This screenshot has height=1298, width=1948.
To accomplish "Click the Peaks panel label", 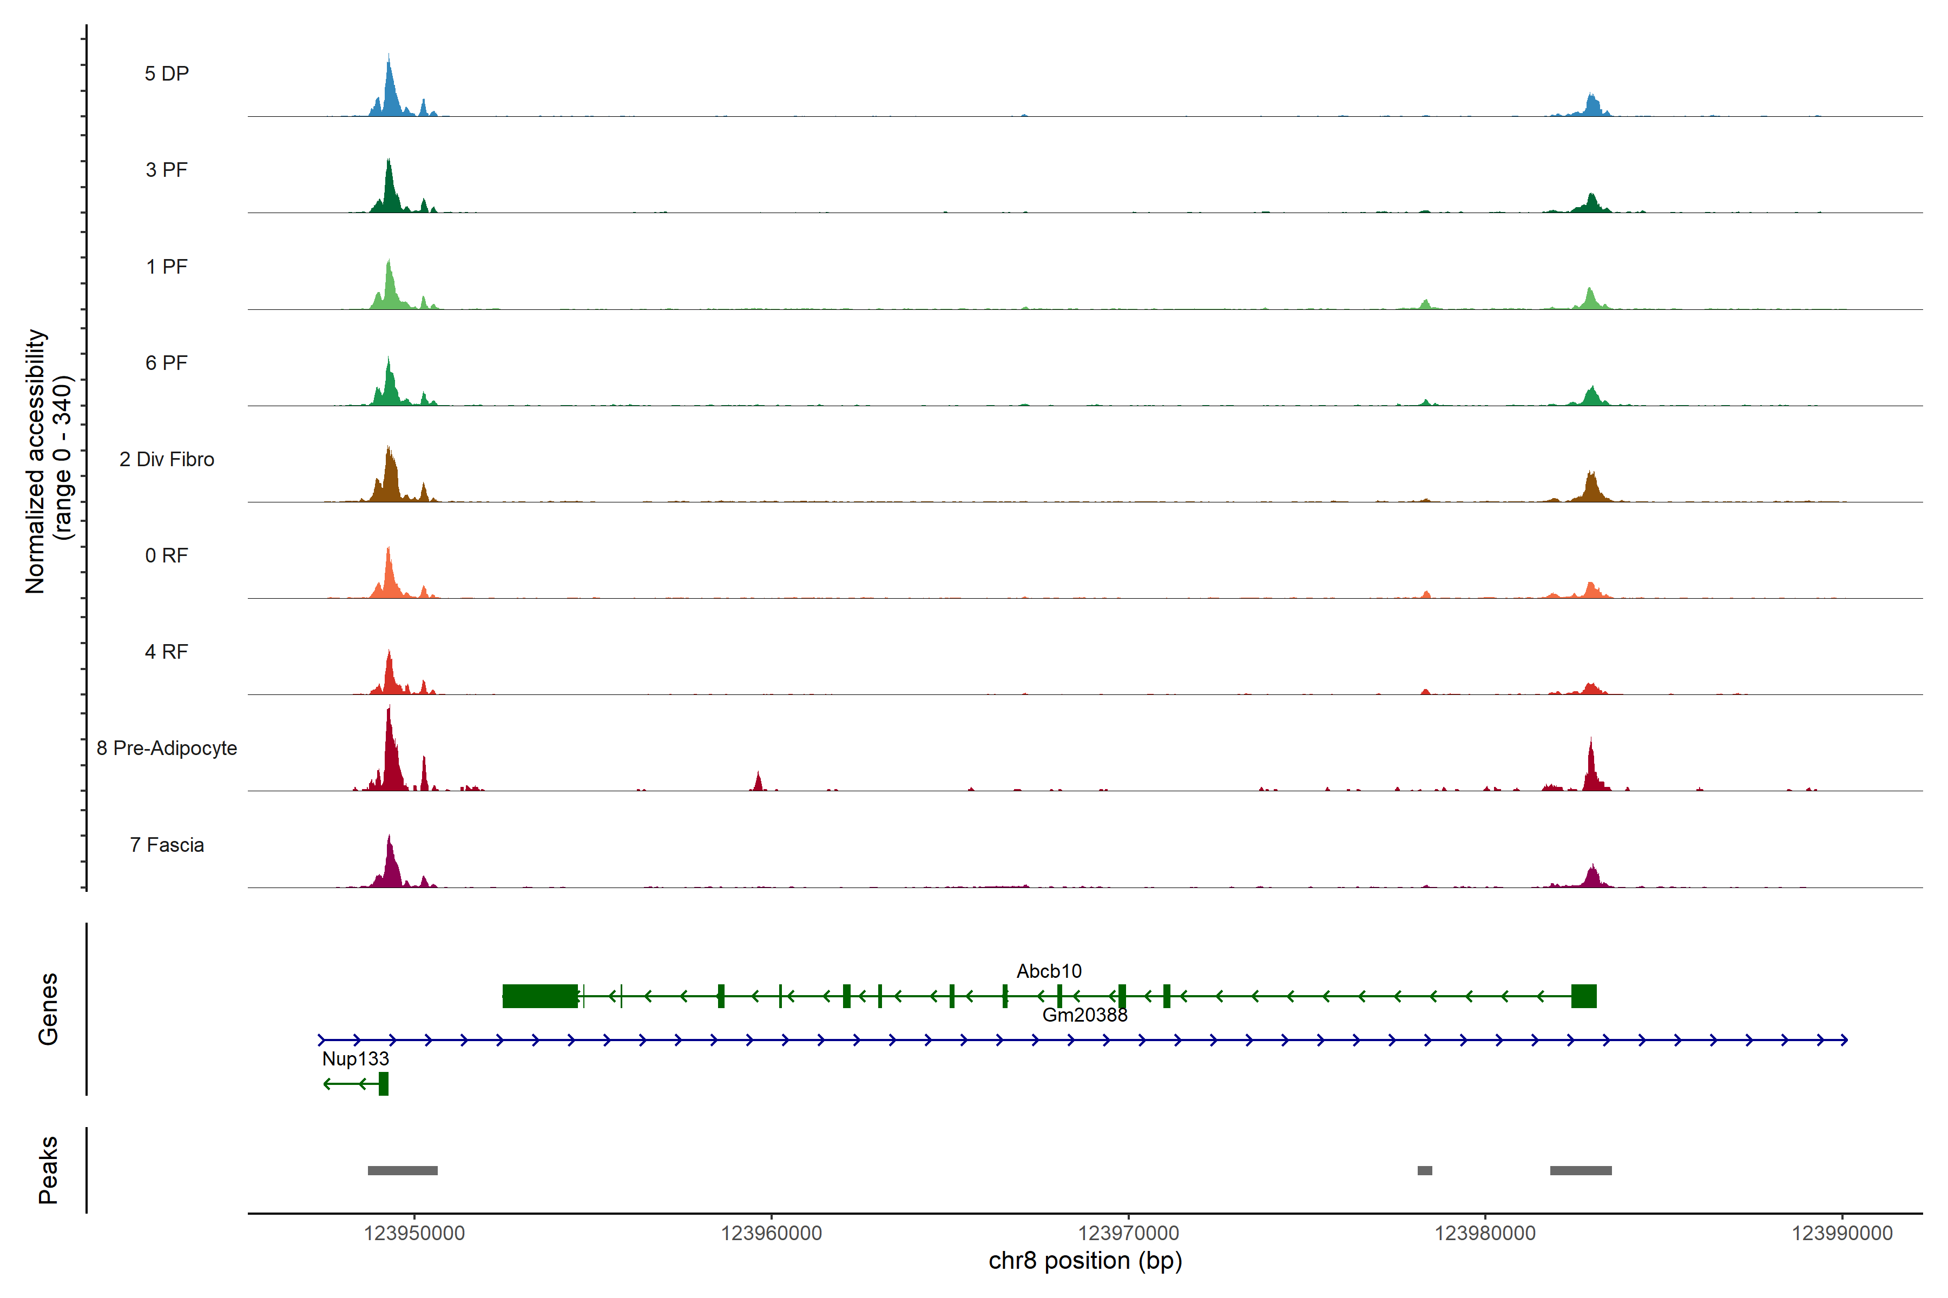I will [x=48, y=1170].
